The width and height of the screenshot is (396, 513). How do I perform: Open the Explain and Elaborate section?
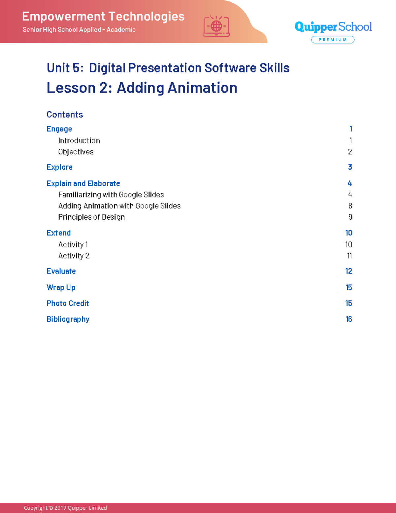point(83,183)
